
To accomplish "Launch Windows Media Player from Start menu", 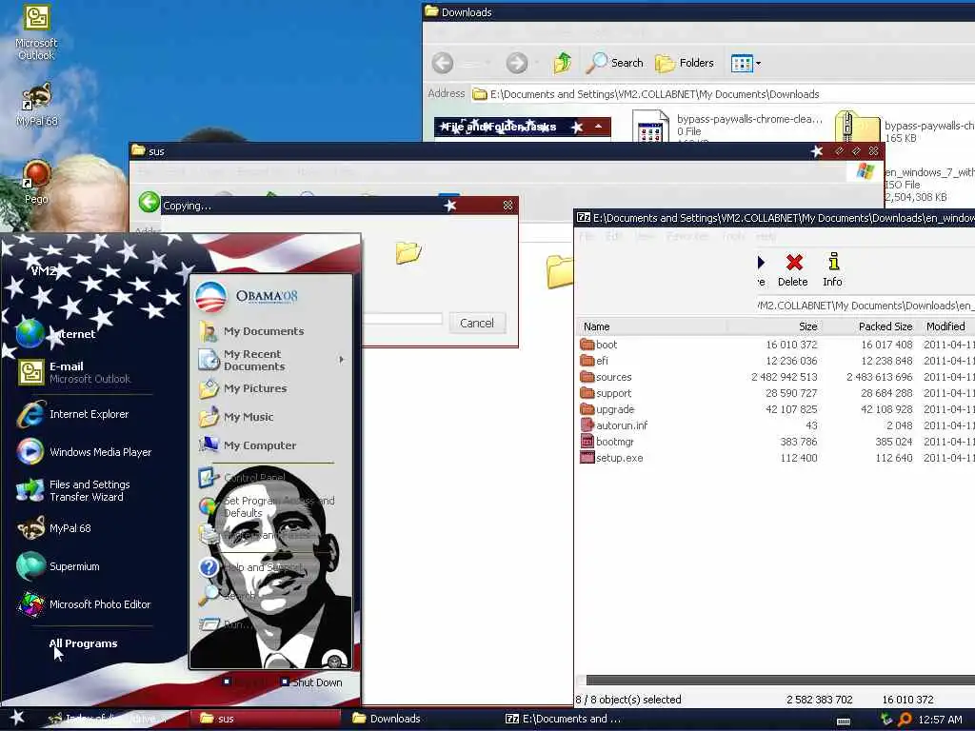I will (85, 452).
